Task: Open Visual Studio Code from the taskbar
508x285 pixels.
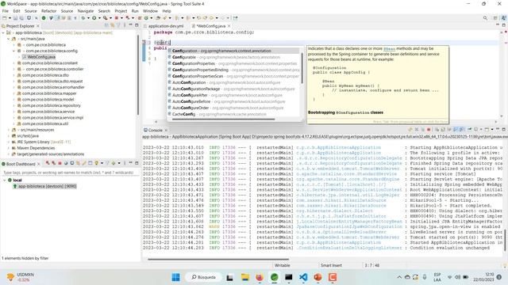Action: (303, 277)
